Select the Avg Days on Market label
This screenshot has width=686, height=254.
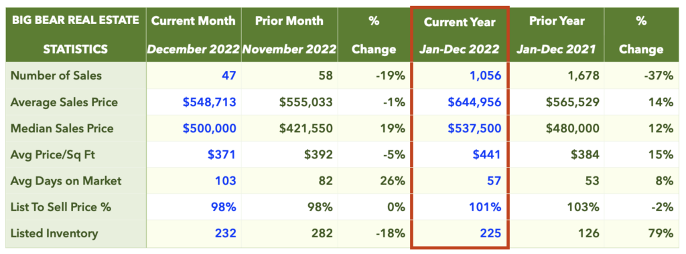[x=66, y=180]
